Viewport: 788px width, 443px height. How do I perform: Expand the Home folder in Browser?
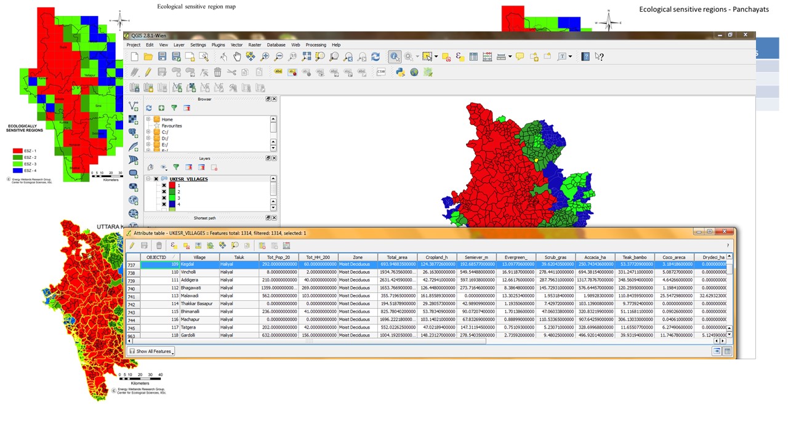click(x=148, y=119)
